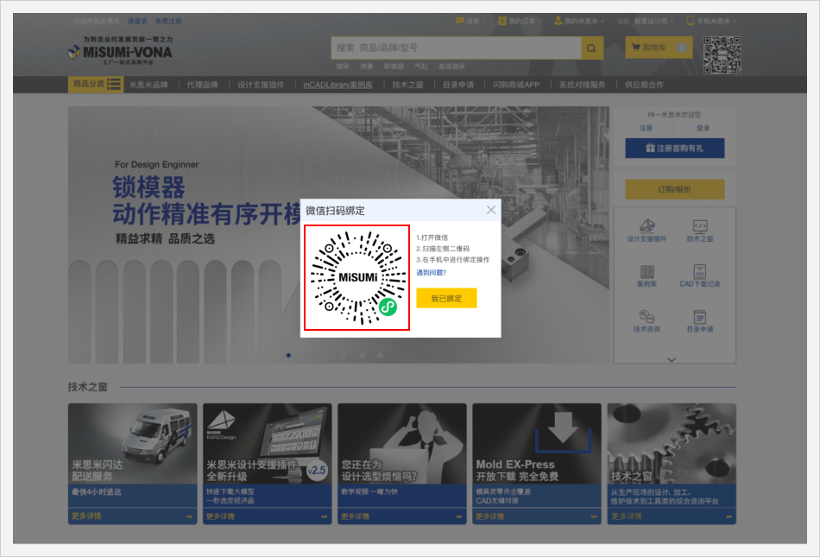This screenshot has height=557, width=820.
Task: Open the 购物车 shopping cart
Action: pos(658,47)
